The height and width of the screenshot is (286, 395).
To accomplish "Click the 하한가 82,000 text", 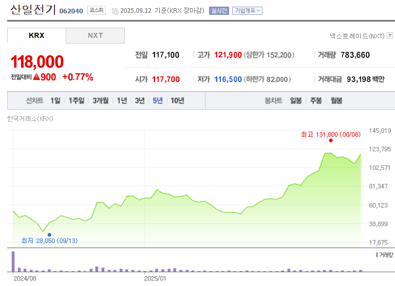I will [x=267, y=79].
